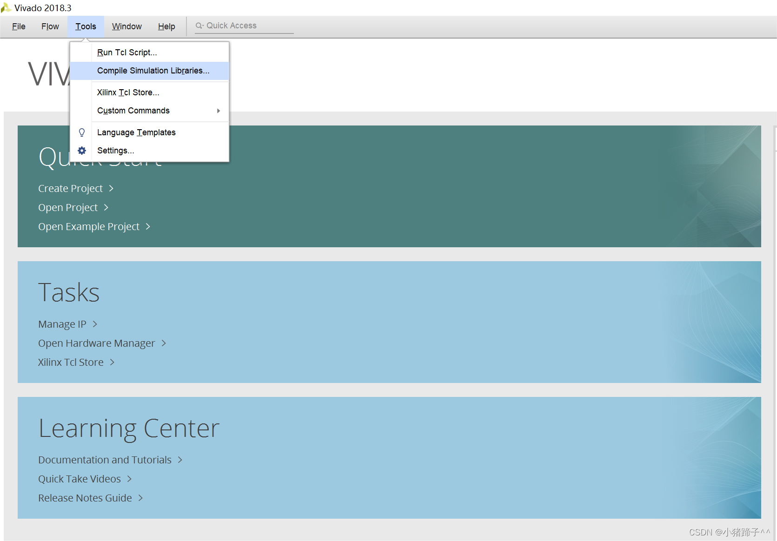Viewport: 777px width, 541px height.
Task: Click the chevron next to Manage IP
Action: click(x=95, y=324)
